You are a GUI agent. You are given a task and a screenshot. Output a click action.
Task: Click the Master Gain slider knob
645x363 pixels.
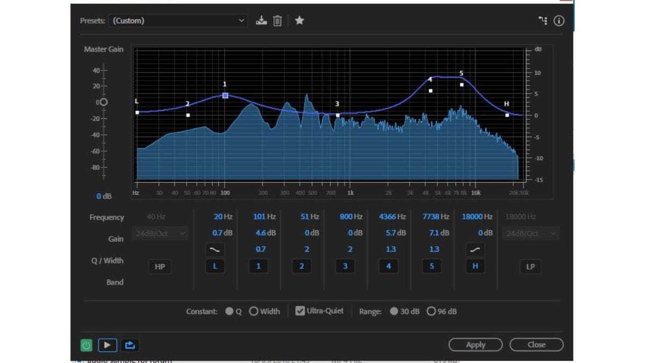[104, 102]
